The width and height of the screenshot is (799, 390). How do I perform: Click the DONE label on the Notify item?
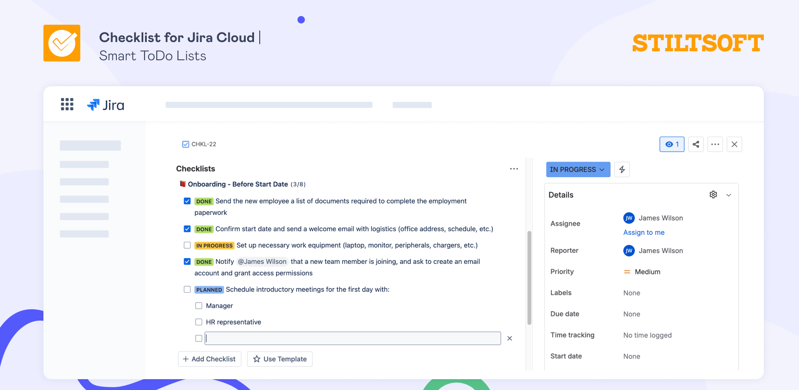pyautogui.click(x=204, y=262)
